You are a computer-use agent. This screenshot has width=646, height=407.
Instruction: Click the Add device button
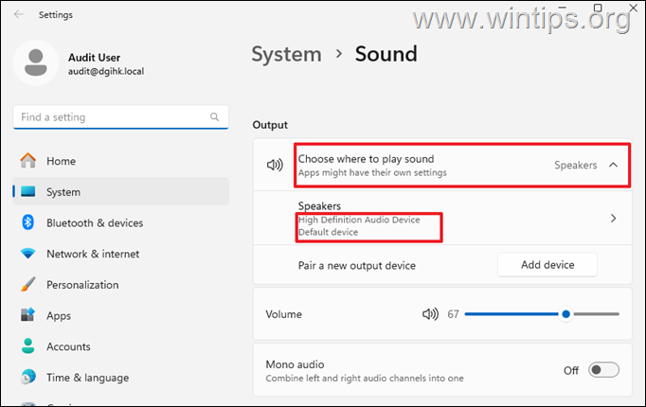[547, 265]
